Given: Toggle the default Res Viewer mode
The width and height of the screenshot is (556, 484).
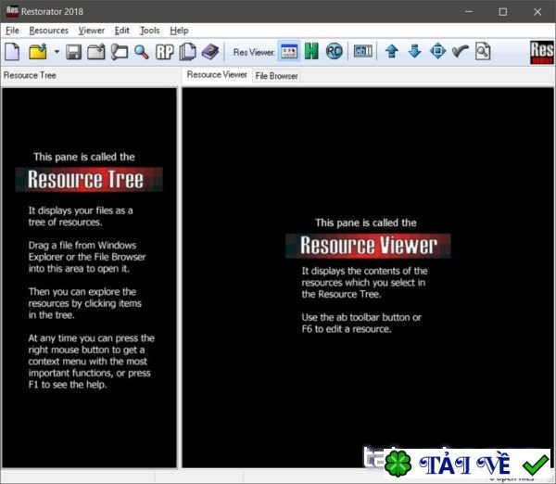Looking at the screenshot, I should [289, 52].
